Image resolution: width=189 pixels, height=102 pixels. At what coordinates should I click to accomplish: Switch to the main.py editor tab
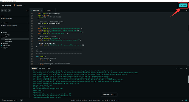point(49,10)
